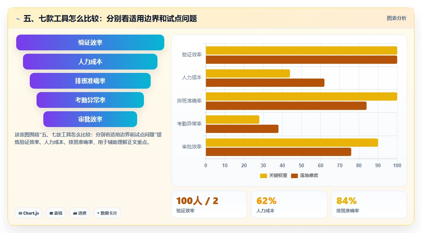The width and height of the screenshot is (422, 233).
Task: Select the 考勤异常率 funnel stage
Action: [90, 100]
